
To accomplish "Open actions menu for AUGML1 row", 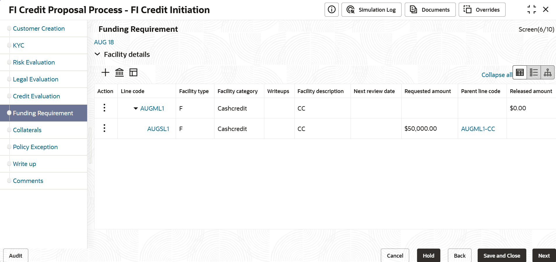I will click(x=104, y=108).
